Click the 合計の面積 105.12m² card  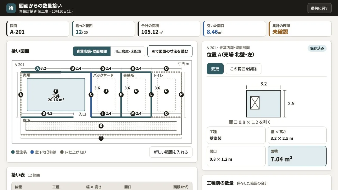pos(169,29)
